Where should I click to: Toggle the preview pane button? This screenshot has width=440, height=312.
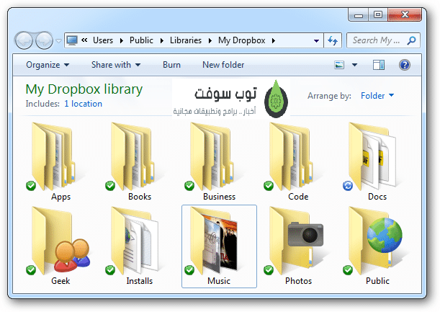point(379,65)
